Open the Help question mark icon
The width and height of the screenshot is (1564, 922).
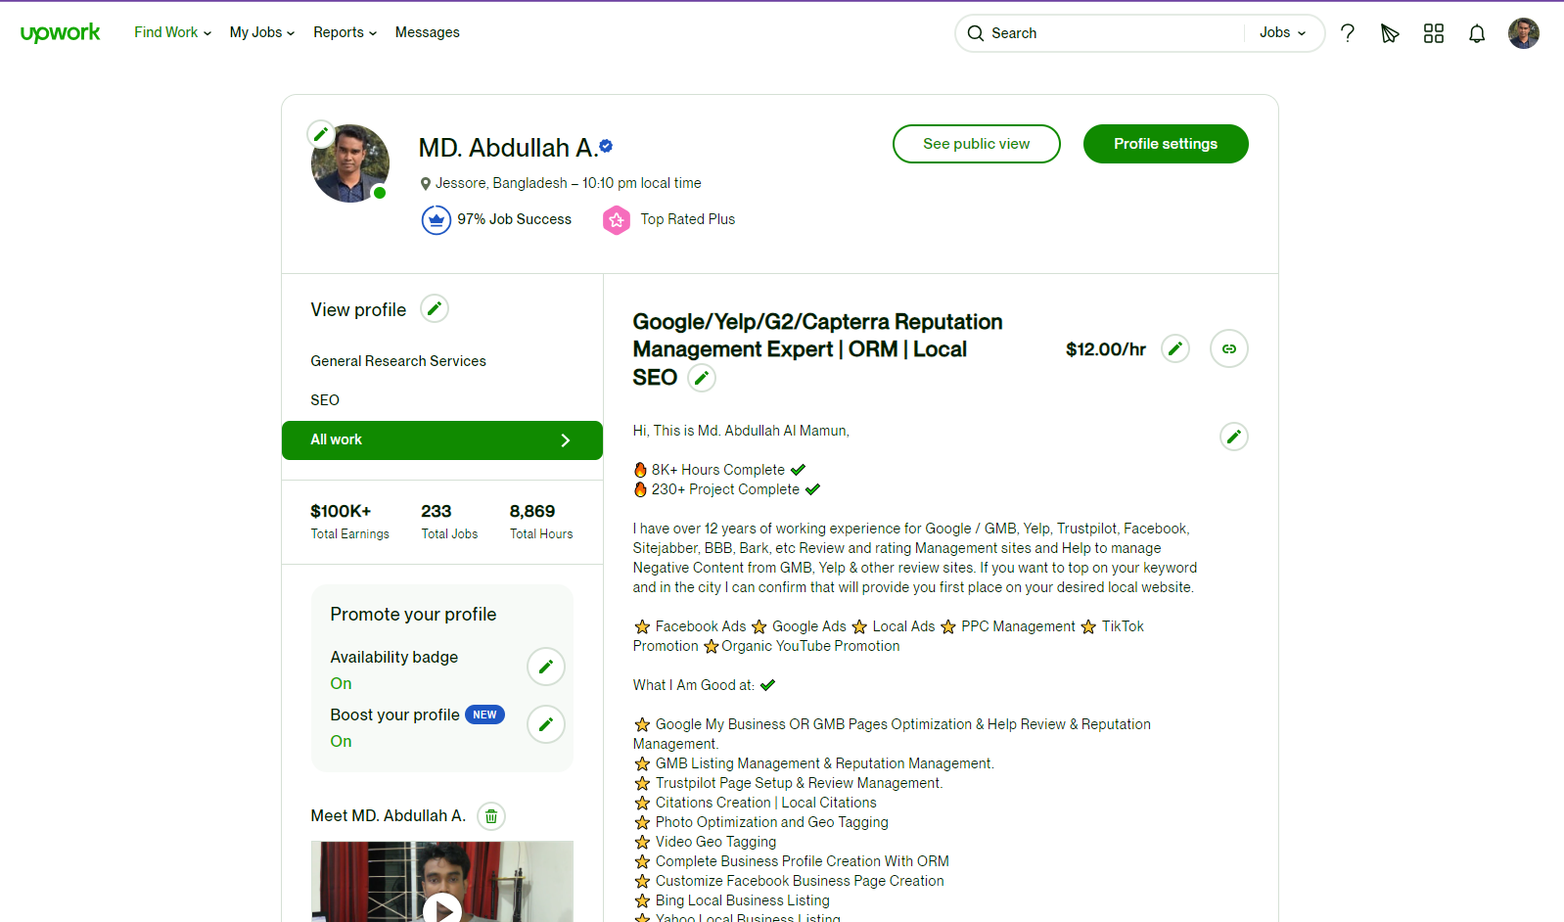[1348, 33]
